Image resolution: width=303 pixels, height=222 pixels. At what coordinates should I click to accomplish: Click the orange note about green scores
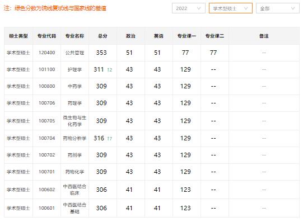pos(55,8)
